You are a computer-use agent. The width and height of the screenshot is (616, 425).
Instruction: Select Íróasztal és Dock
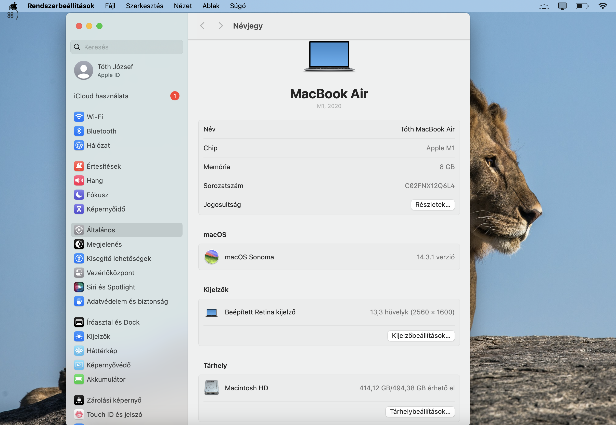click(x=126, y=322)
